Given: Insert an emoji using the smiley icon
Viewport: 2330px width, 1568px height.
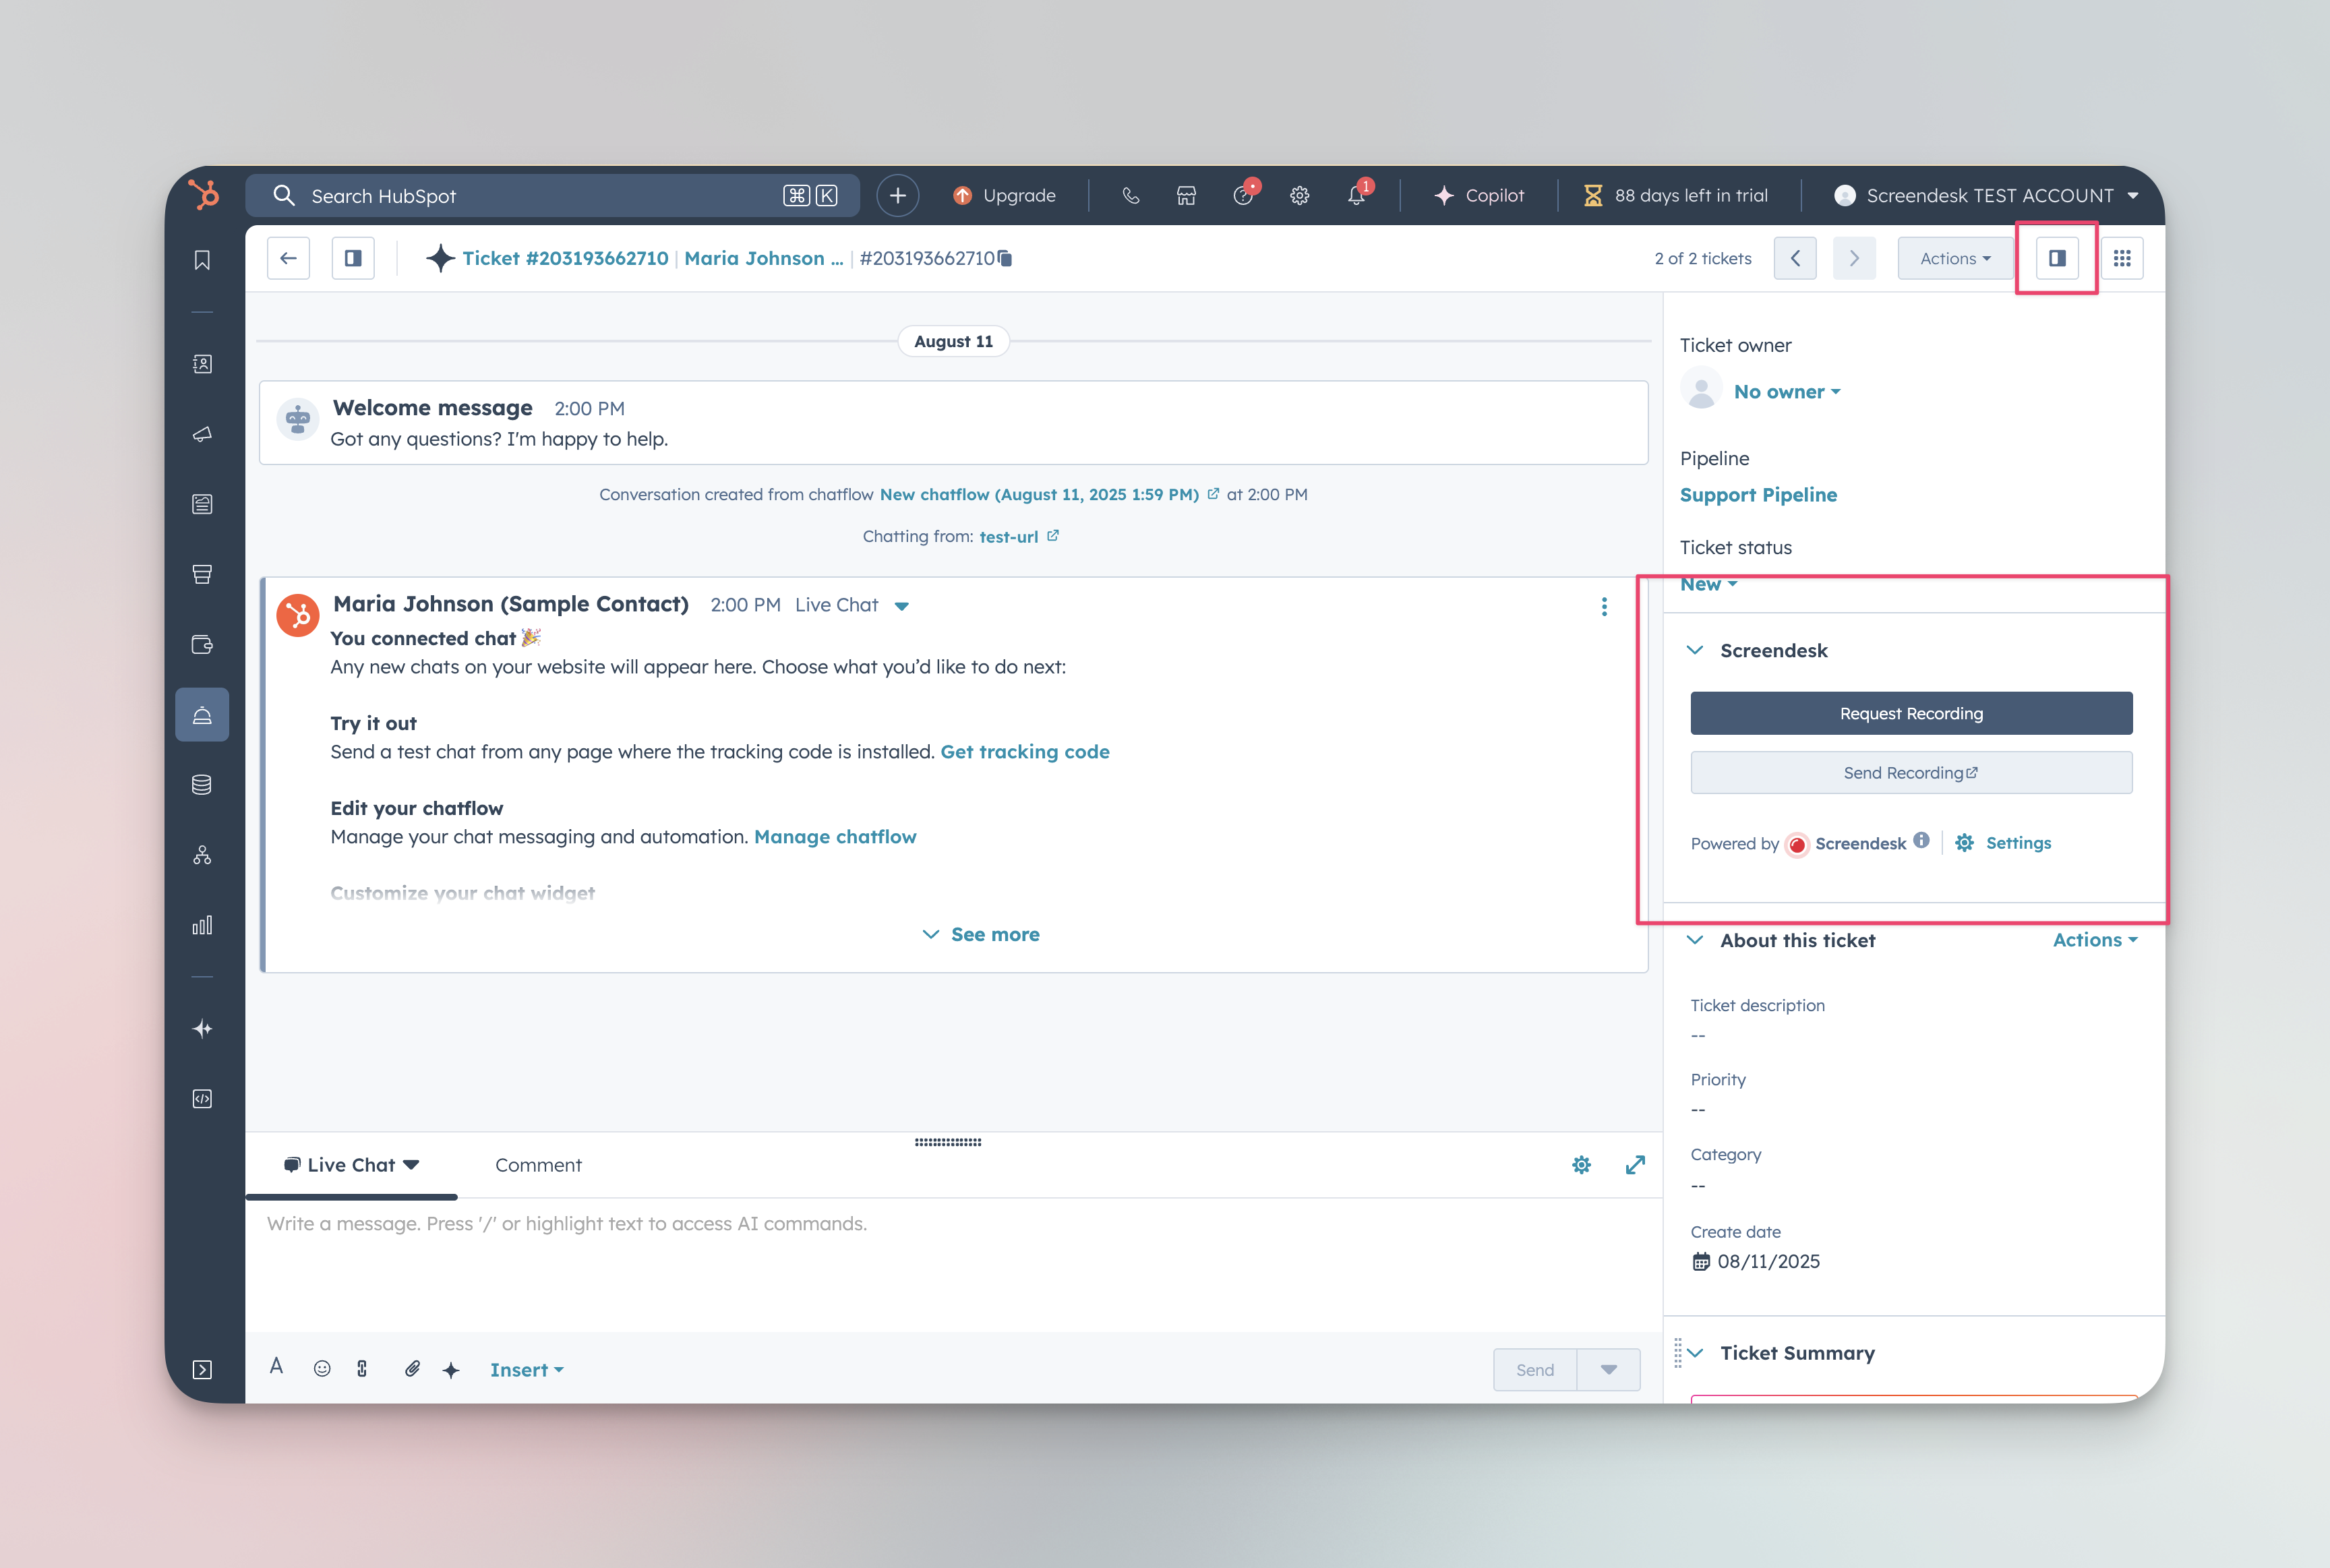Looking at the screenshot, I should point(322,1368).
